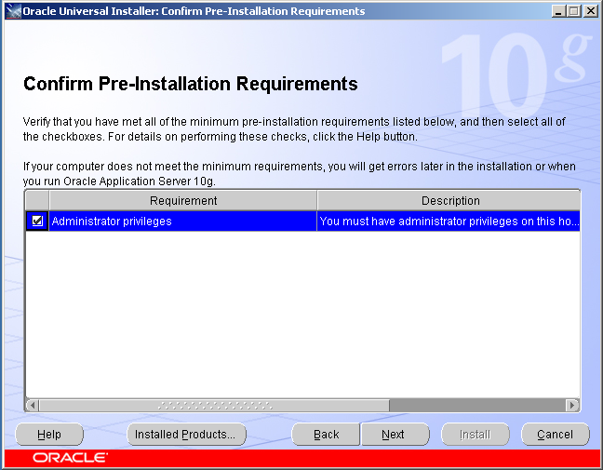
Task: Close the Oracle Universal Installer window
Action: click(x=590, y=11)
